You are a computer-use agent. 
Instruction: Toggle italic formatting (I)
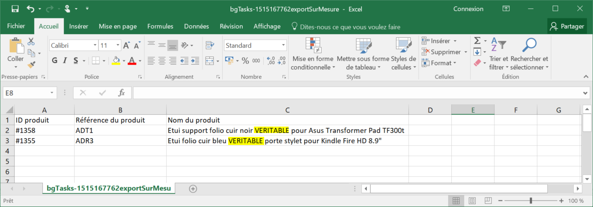click(x=66, y=60)
